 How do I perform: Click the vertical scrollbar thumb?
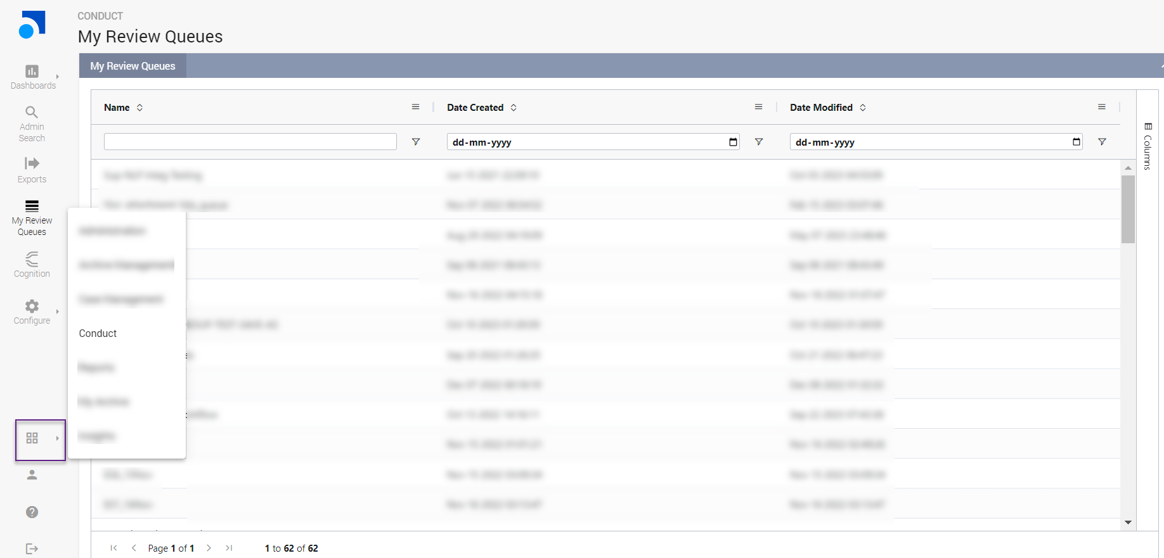(x=1128, y=209)
